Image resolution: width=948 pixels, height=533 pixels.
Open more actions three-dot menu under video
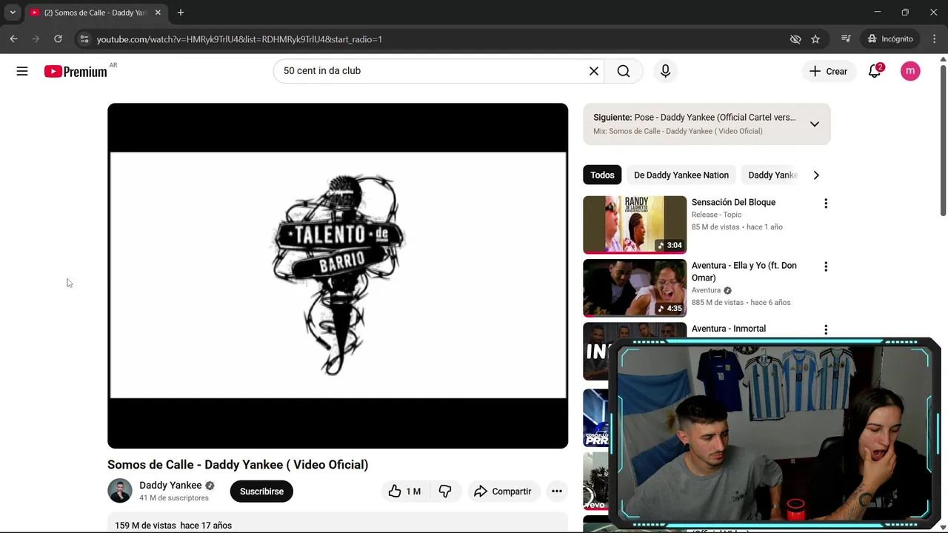[x=557, y=492]
